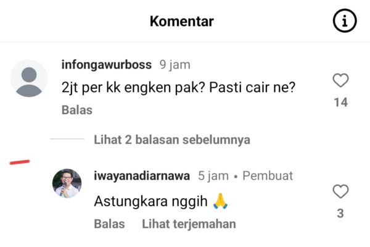This screenshot has width=370, height=247.
Task: Expand Lihat 2 balasan sebelumnya
Action: [x=172, y=140]
